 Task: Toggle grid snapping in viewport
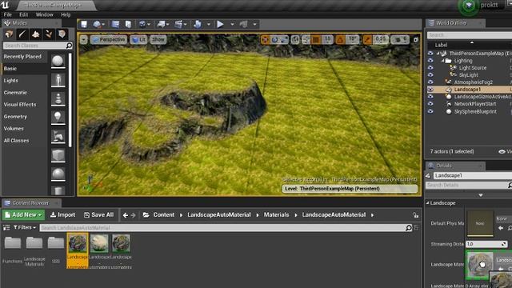click(316, 39)
